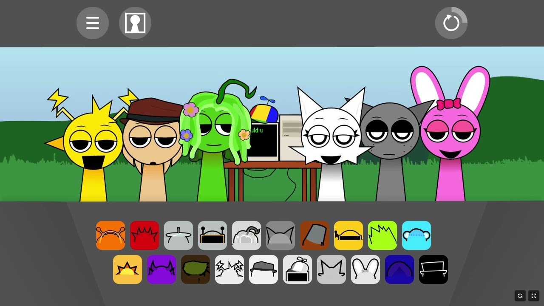Pick the white bunny ears icon
The image size is (544, 306).
tap(365, 269)
